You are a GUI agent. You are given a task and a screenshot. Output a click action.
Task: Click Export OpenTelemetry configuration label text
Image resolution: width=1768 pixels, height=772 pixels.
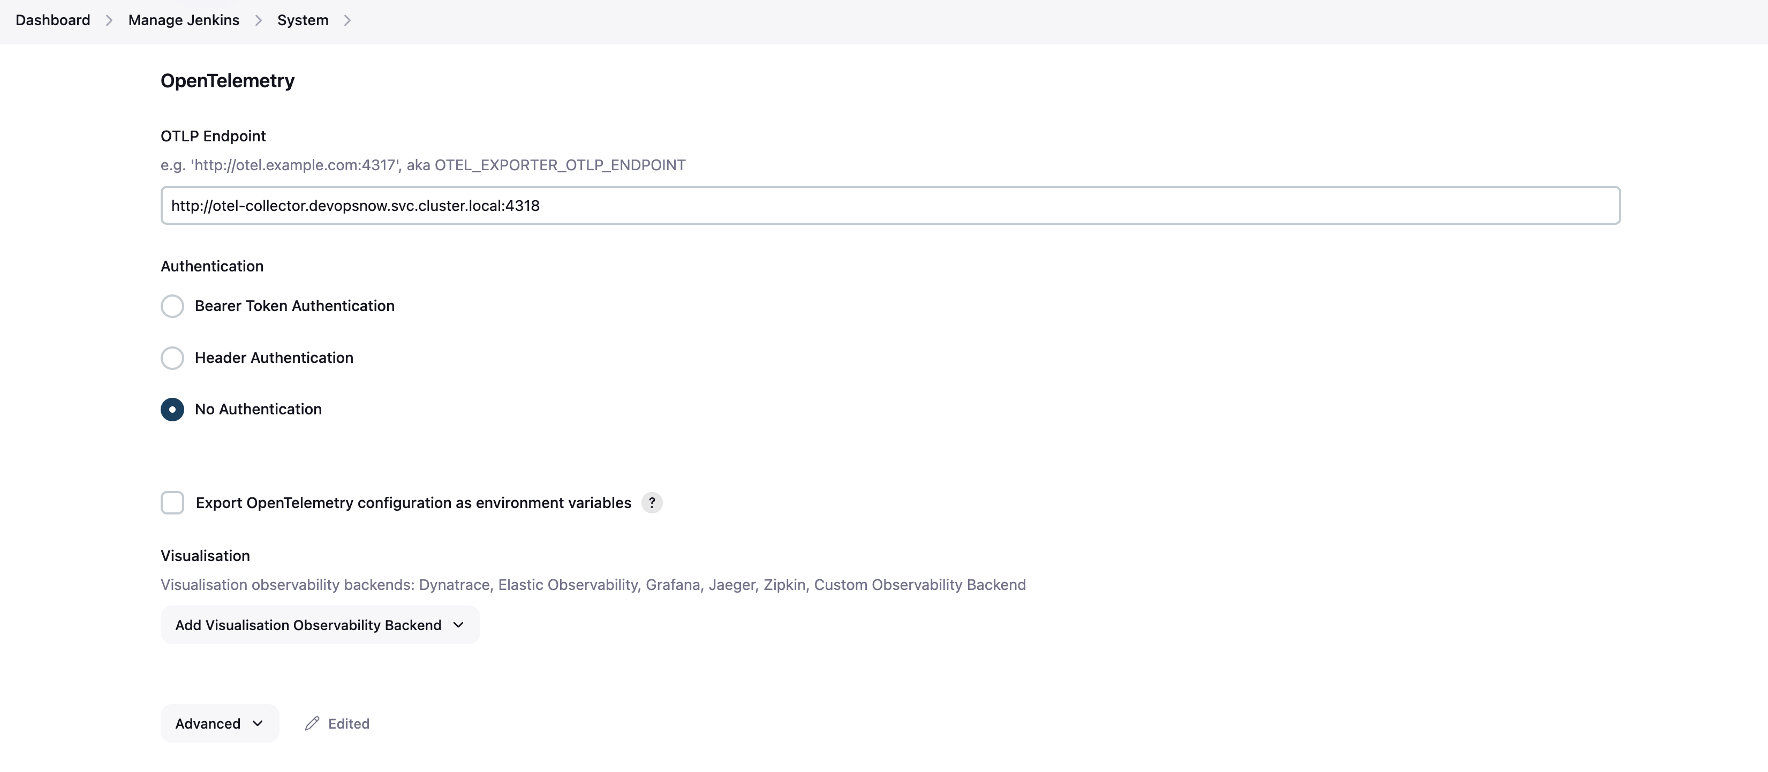coord(413,502)
